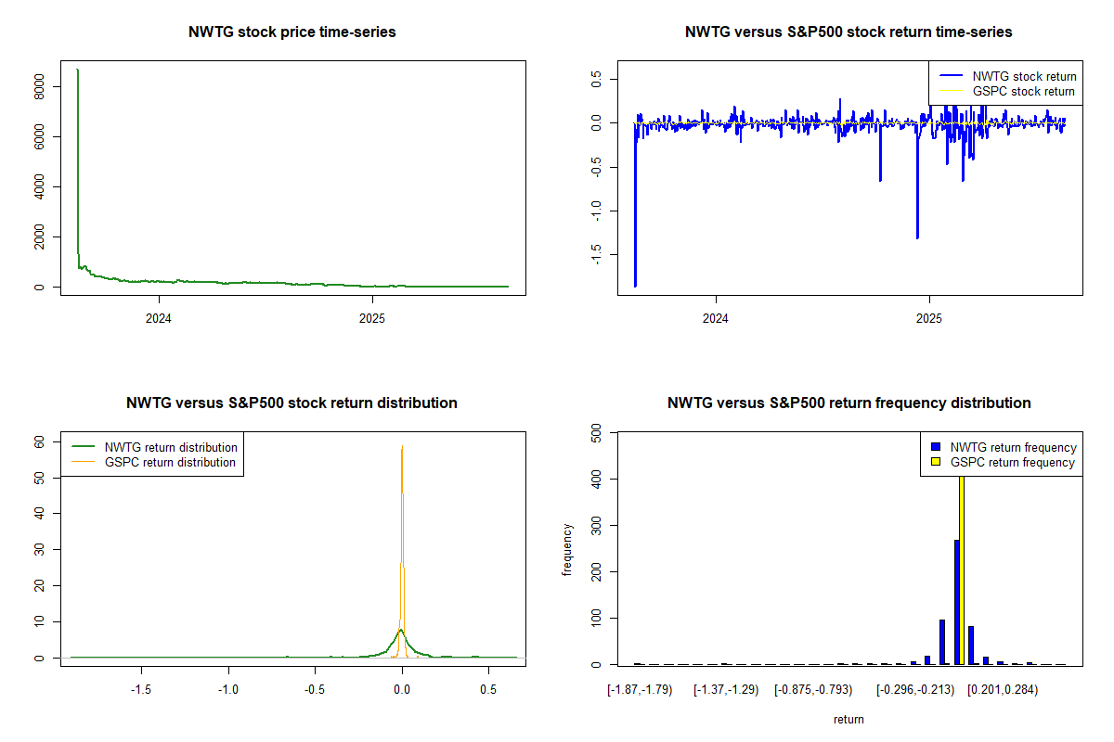
Task: Click the yellow GSPC return frequency legend swatch
Action: (x=936, y=462)
